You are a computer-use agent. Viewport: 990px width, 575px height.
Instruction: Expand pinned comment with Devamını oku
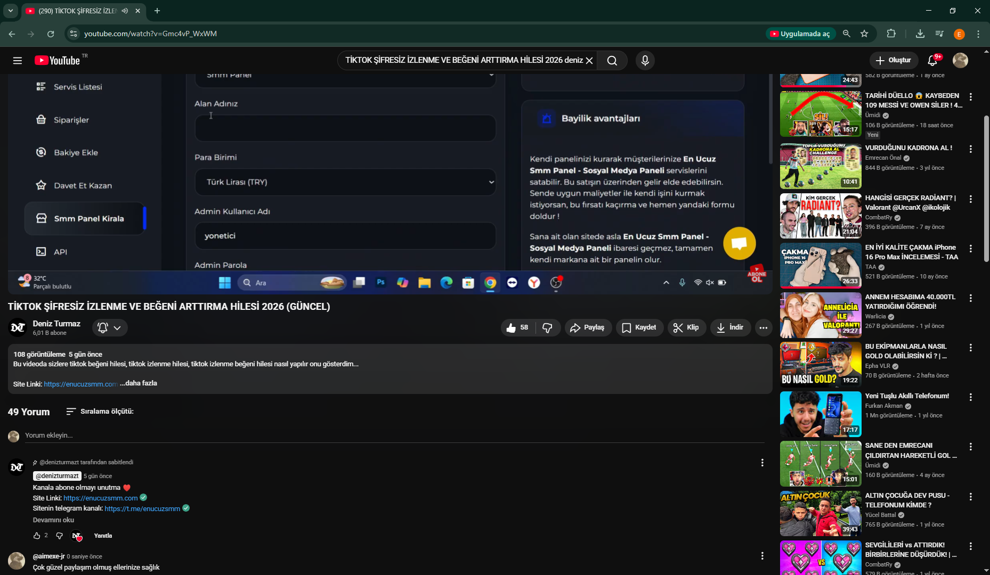coord(53,520)
